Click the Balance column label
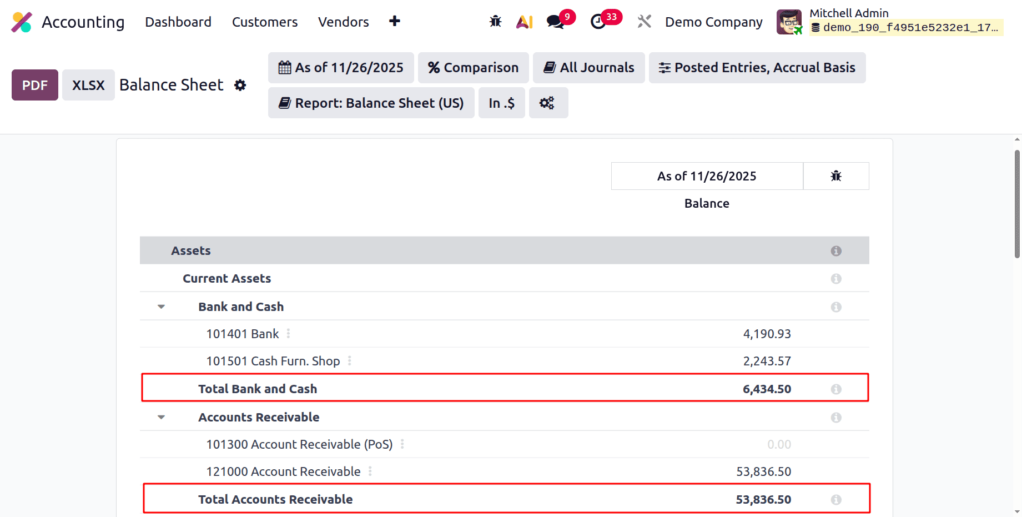Viewport: 1022px width, 517px height. (707, 203)
